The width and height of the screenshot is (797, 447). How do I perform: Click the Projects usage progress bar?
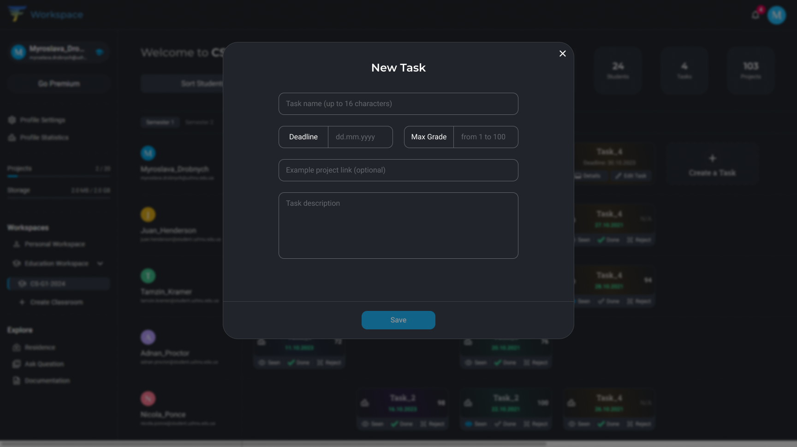[x=59, y=176]
